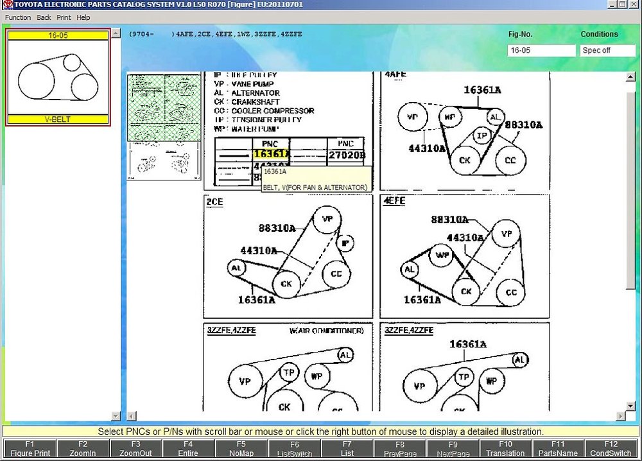Click F9 NextPage button
This screenshot has width=642, height=461.
(453, 449)
